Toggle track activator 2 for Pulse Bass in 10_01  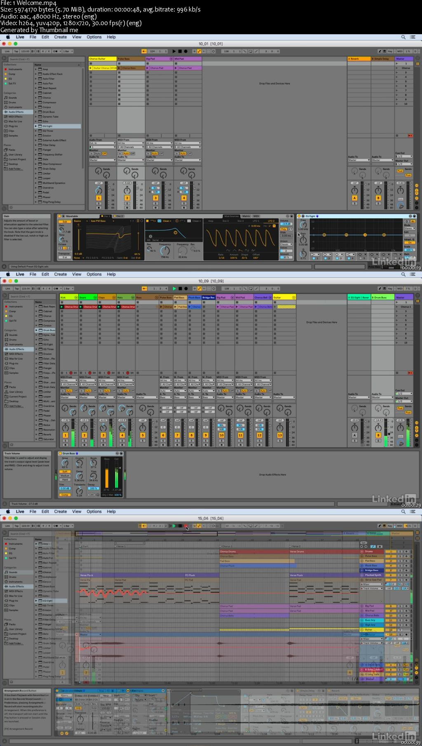127,198
